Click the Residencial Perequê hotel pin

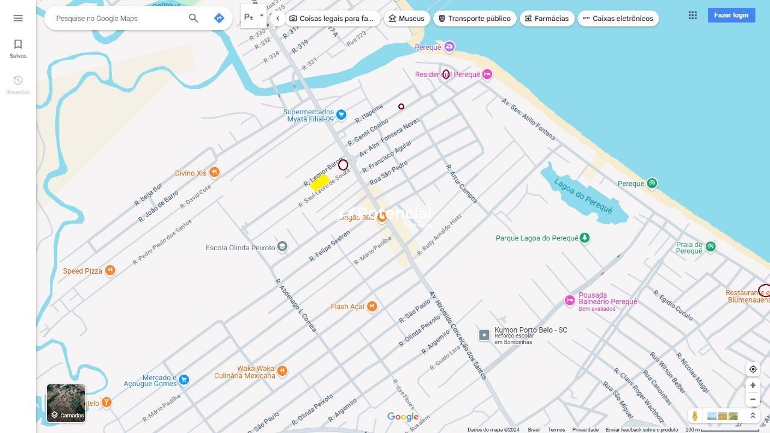[487, 75]
